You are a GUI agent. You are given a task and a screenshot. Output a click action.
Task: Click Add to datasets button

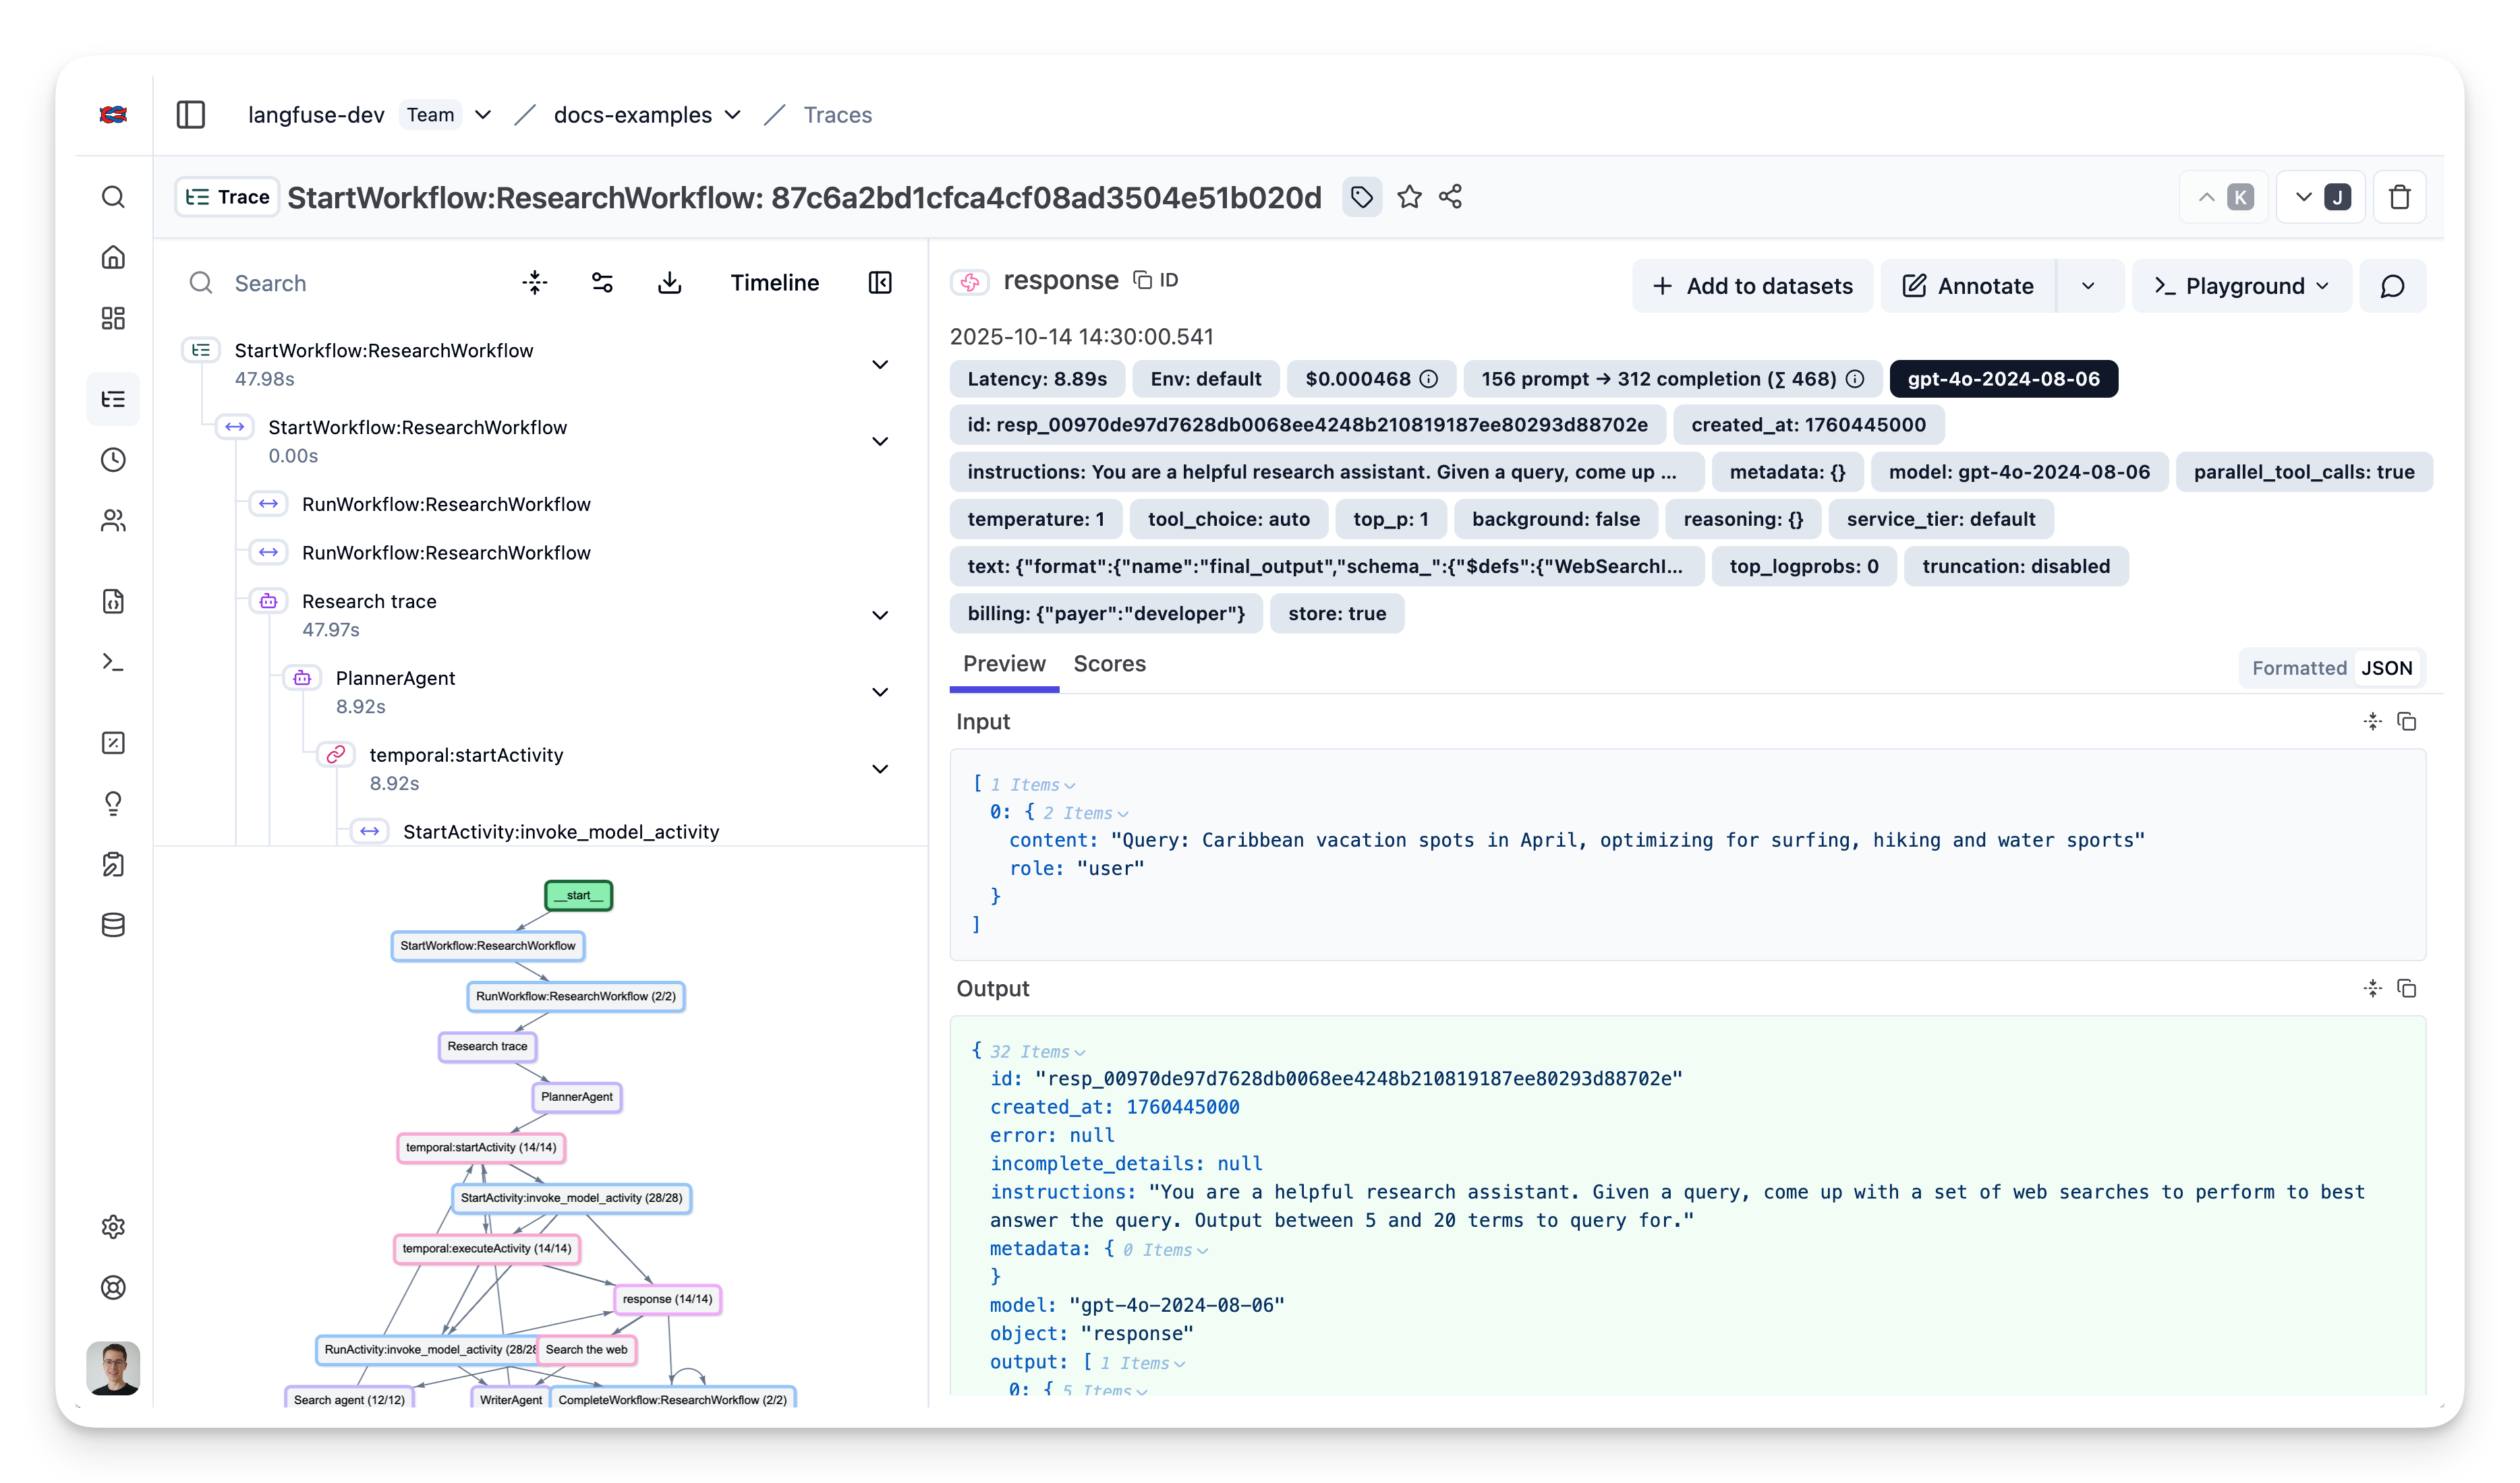tap(1752, 286)
